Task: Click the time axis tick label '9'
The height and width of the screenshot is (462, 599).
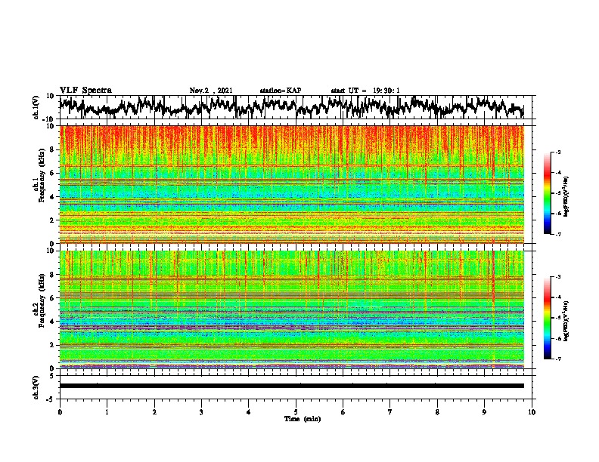Action: coord(484,412)
